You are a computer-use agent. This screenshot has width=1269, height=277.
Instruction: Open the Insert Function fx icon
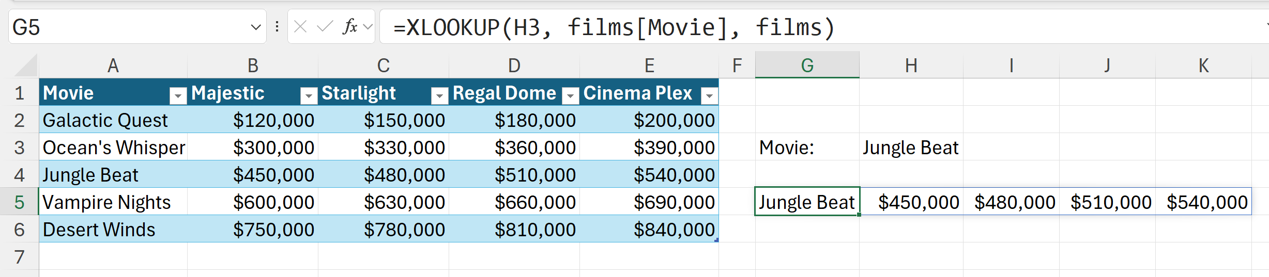coord(350,27)
